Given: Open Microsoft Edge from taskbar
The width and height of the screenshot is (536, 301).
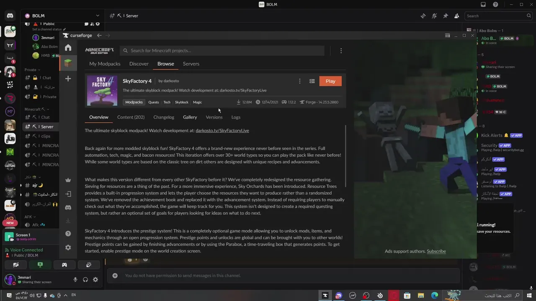Looking at the screenshot, I should pos(435,295).
